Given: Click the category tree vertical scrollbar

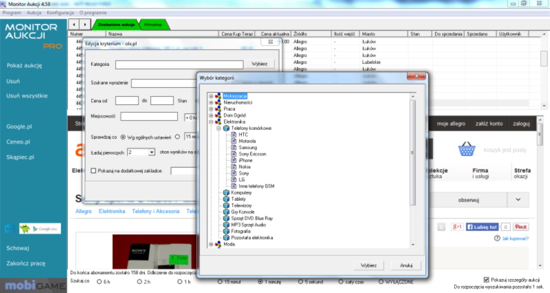Looking at the screenshot, I should [413, 170].
